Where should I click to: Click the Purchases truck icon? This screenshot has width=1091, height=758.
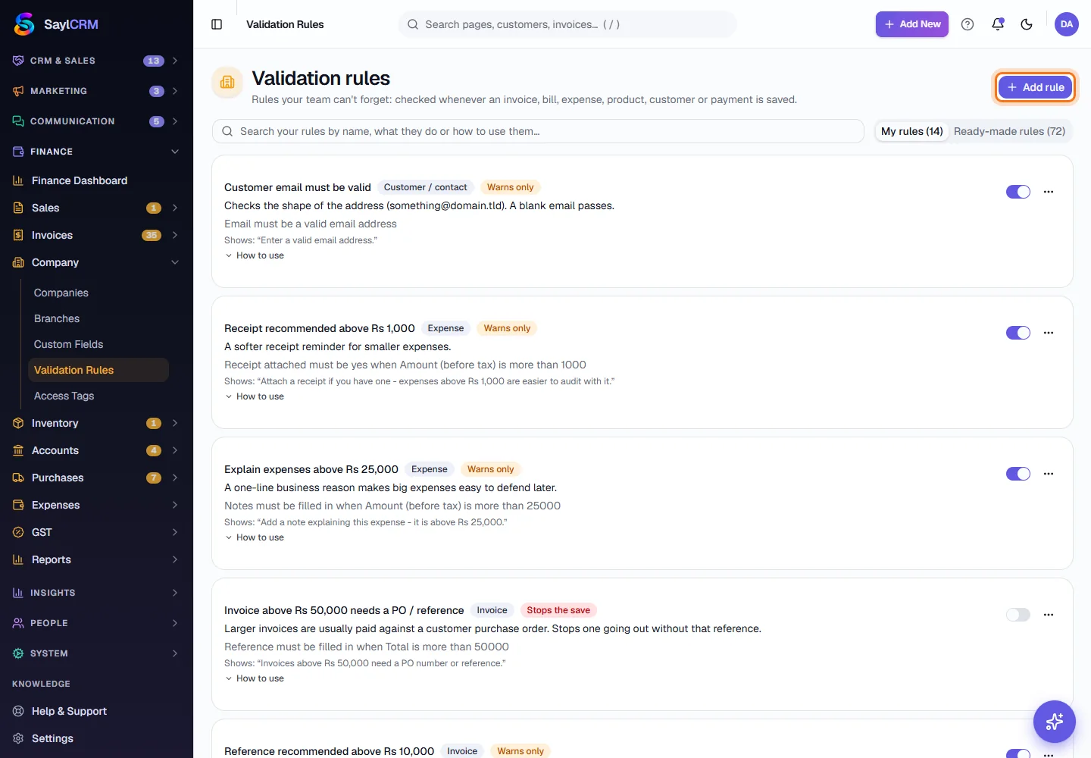(x=18, y=478)
